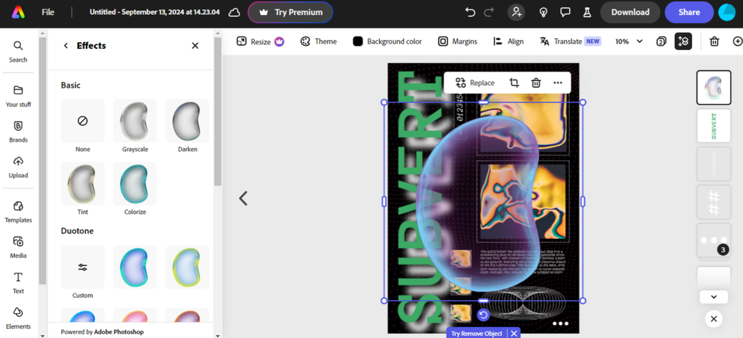Close the layers panel
743x338 pixels.
pyautogui.click(x=714, y=319)
